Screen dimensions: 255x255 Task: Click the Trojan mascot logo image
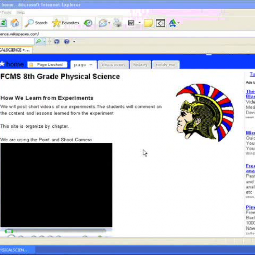(205, 113)
